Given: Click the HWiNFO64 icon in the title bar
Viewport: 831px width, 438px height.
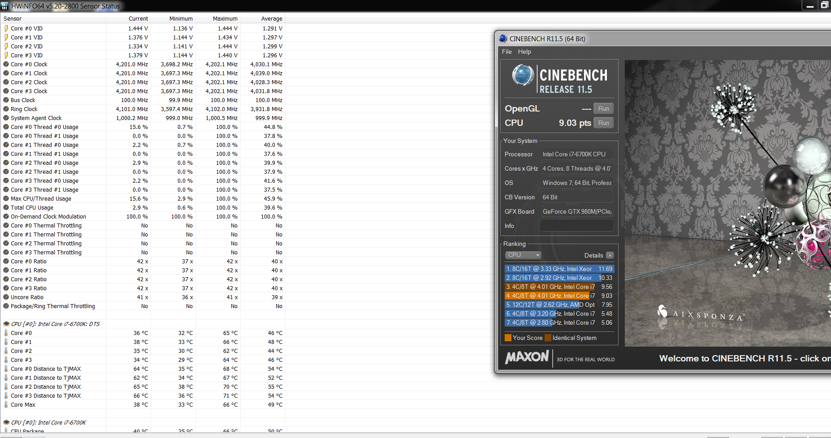Looking at the screenshot, I should [x=4, y=6].
